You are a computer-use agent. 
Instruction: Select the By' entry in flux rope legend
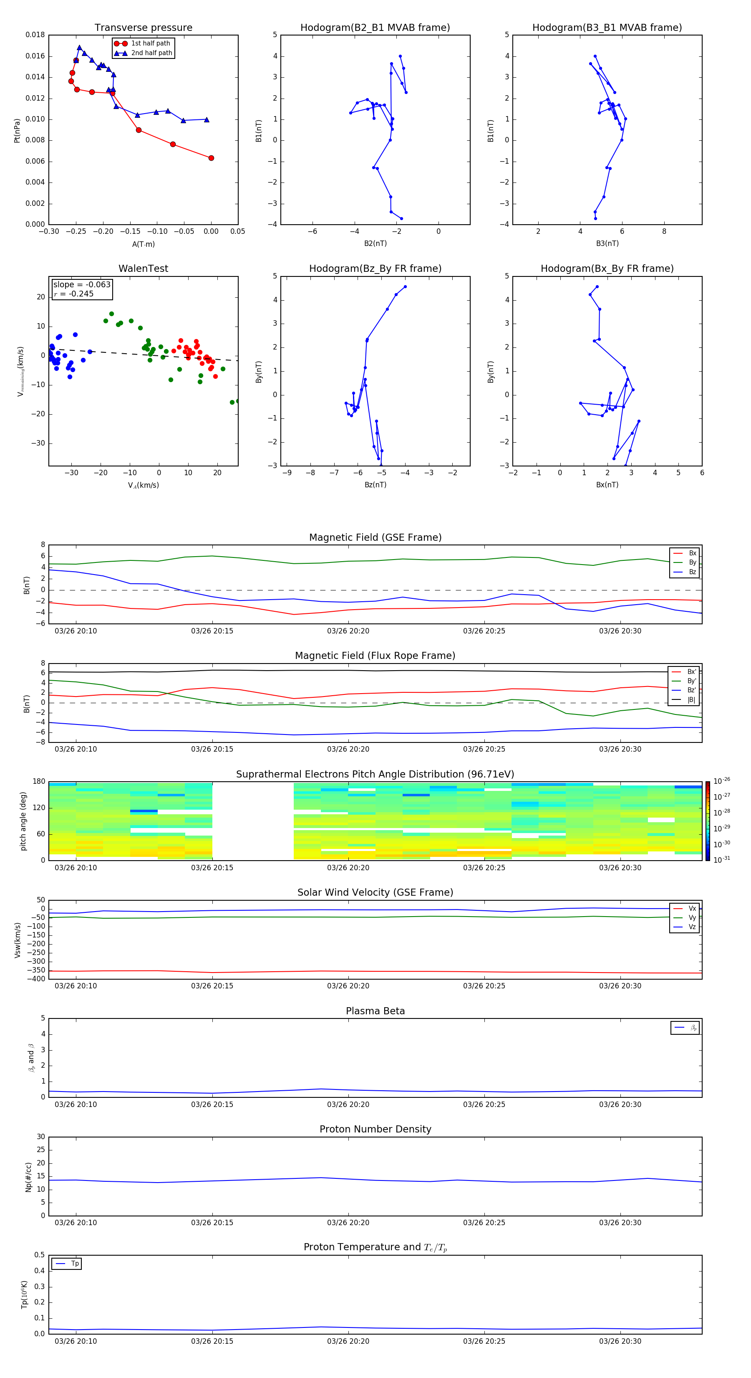click(684, 681)
